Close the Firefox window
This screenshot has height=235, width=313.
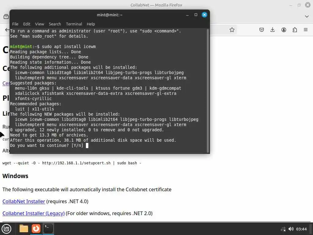pyautogui.click(x=308, y=5)
